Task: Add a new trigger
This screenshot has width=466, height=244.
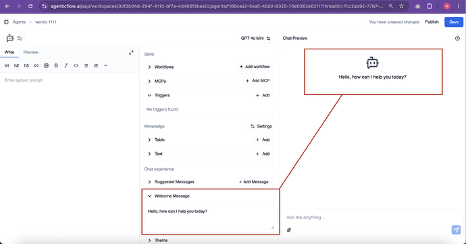Action: coord(263,95)
